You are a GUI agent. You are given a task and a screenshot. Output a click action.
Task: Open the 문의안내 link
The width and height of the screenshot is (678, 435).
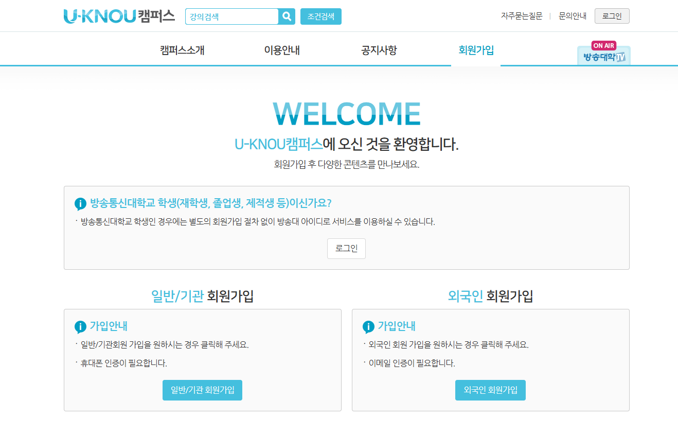pyautogui.click(x=573, y=16)
